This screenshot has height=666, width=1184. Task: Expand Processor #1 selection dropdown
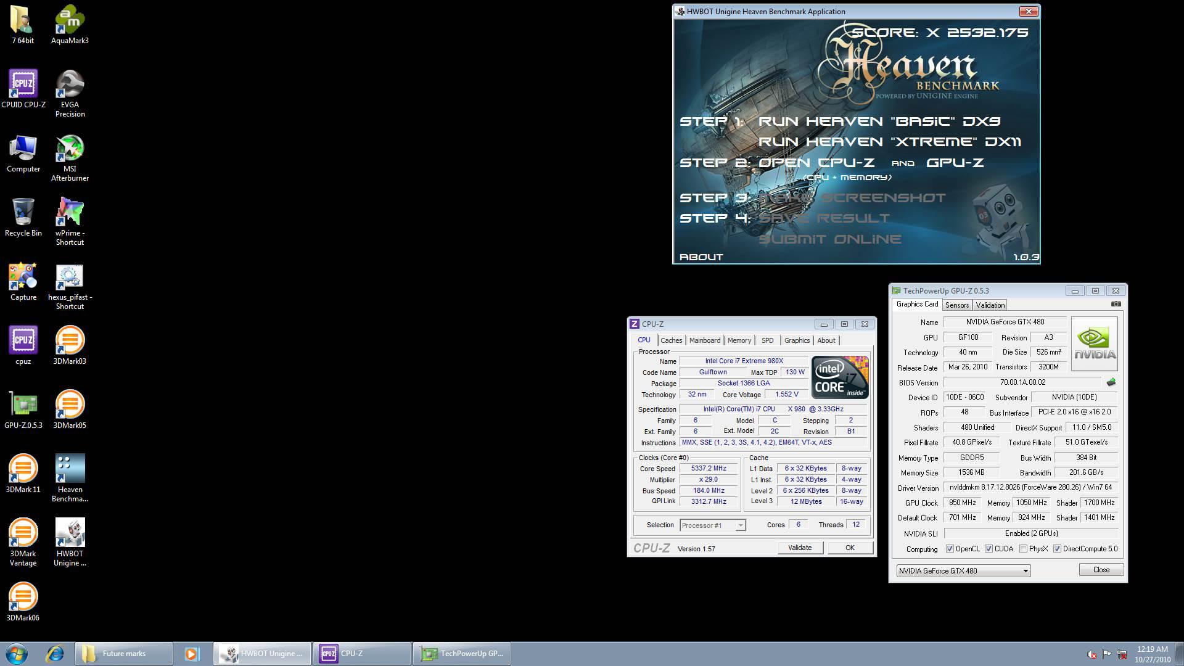pos(713,525)
